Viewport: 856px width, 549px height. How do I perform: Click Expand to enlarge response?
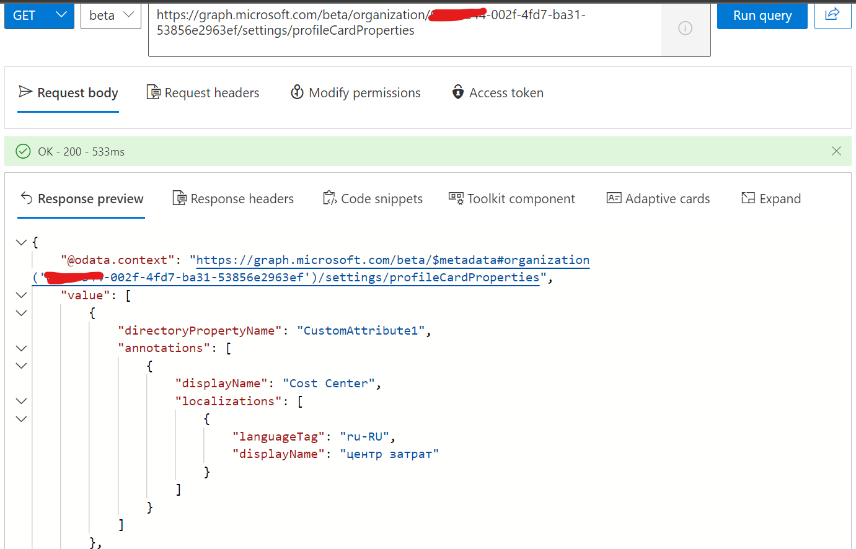771,199
